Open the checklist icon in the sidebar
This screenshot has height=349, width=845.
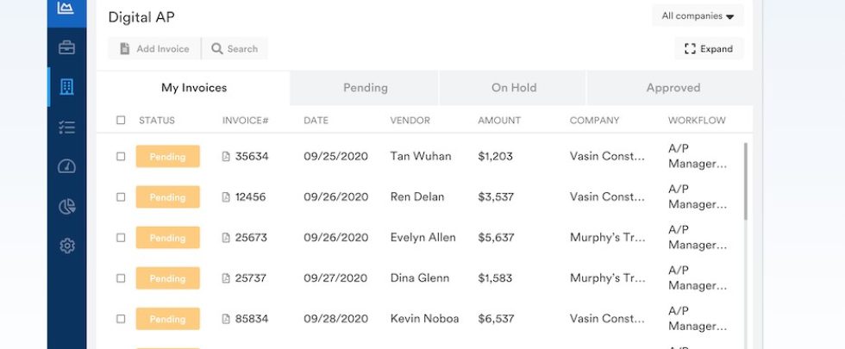[x=66, y=127]
